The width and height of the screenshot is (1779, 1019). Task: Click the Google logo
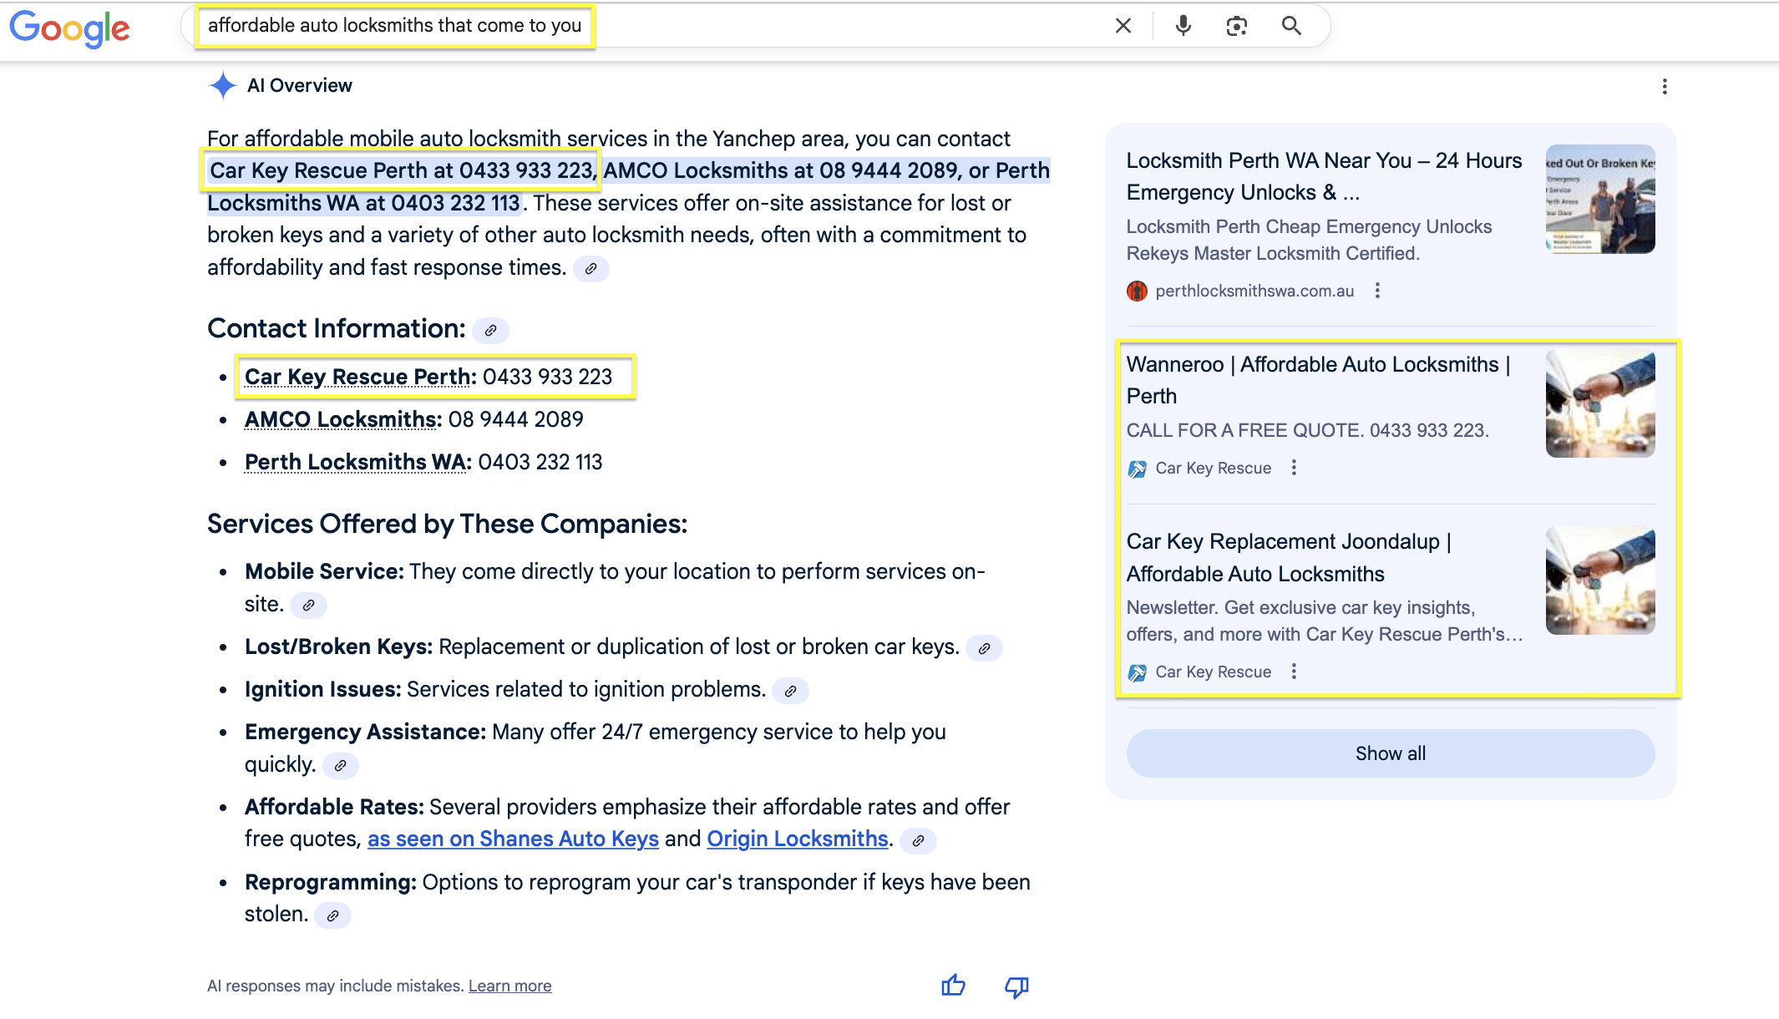click(69, 28)
